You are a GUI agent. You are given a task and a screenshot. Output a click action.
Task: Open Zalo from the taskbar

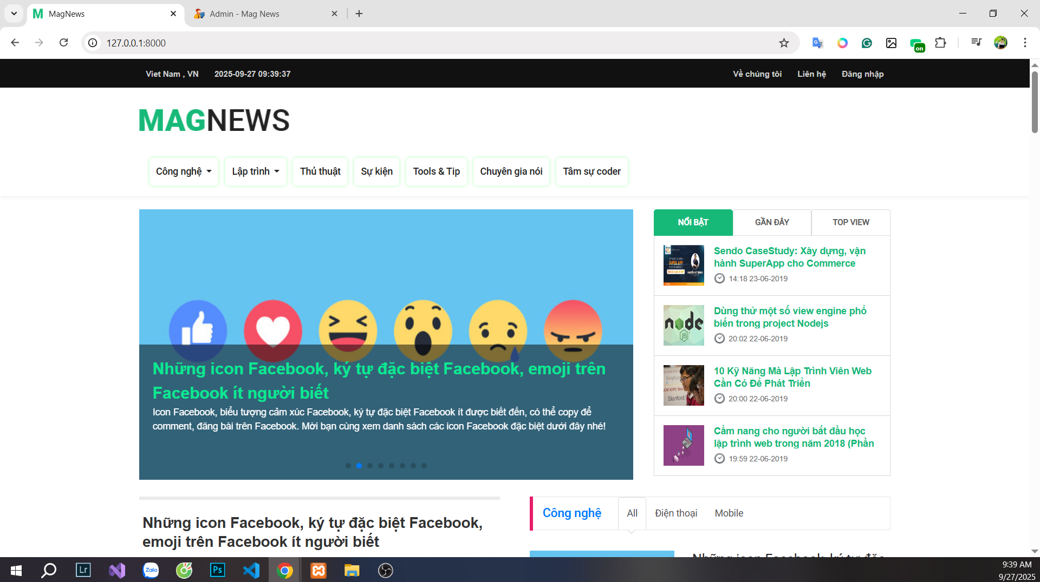(x=151, y=570)
